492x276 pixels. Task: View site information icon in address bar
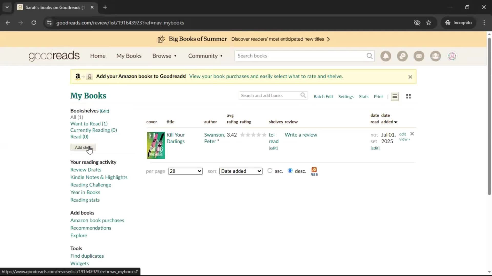click(49, 23)
